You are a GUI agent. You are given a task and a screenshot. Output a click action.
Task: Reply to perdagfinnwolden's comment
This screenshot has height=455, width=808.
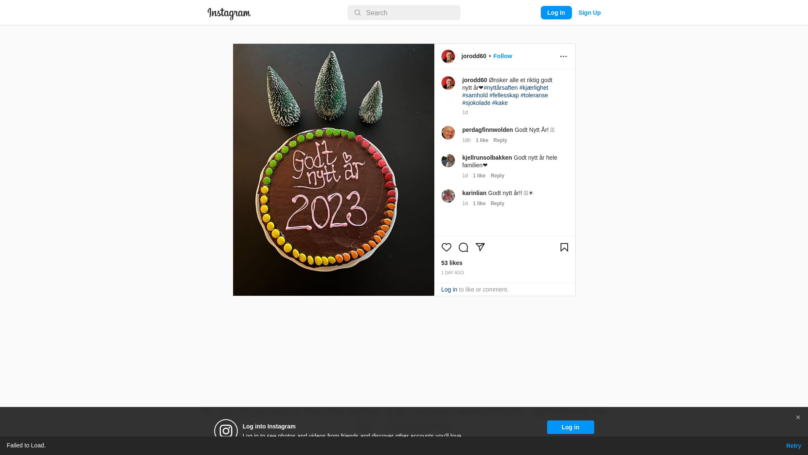coord(500,140)
